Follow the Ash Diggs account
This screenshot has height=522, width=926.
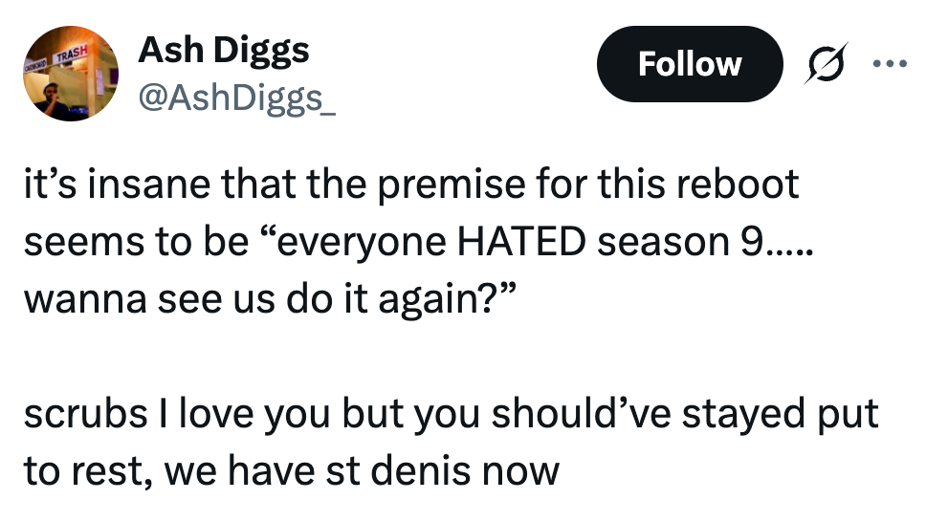[x=689, y=64]
